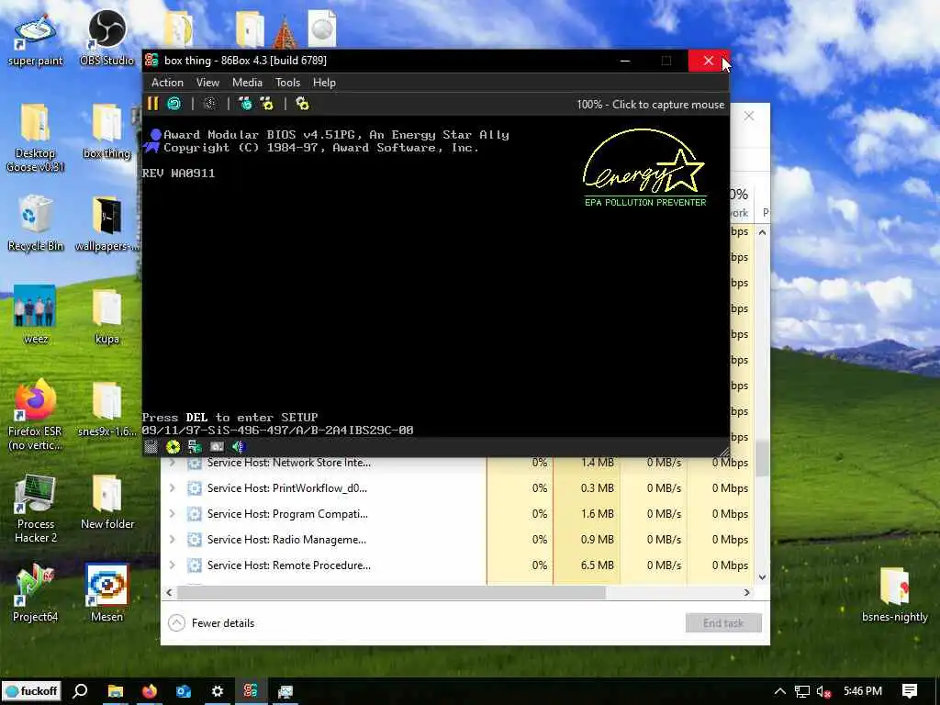Expand Service Host: Program Compatibility row
The height and width of the screenshot is (705, 940).
pyautogui.click(x=172, y=514)
